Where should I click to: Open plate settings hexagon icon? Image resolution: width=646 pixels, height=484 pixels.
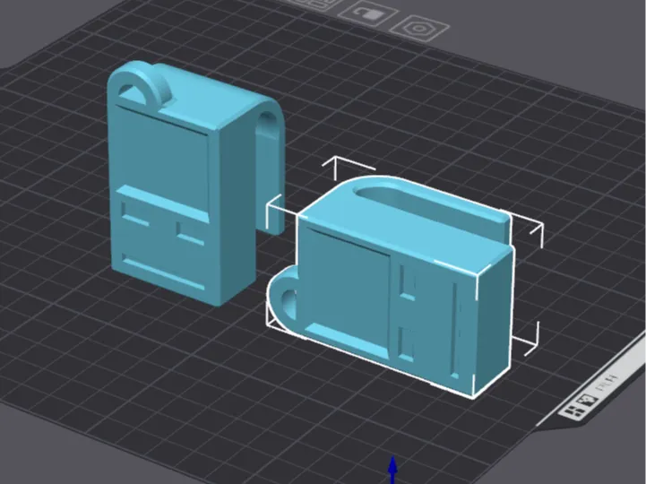point(419,29)
